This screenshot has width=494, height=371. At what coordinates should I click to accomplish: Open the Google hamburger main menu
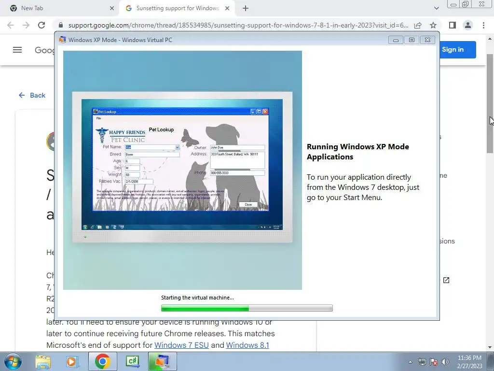pyautogui.click(x=17, y=50)
